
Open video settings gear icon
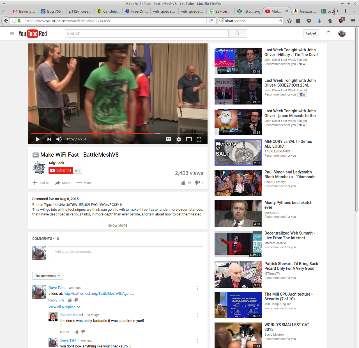coord(179,139)
